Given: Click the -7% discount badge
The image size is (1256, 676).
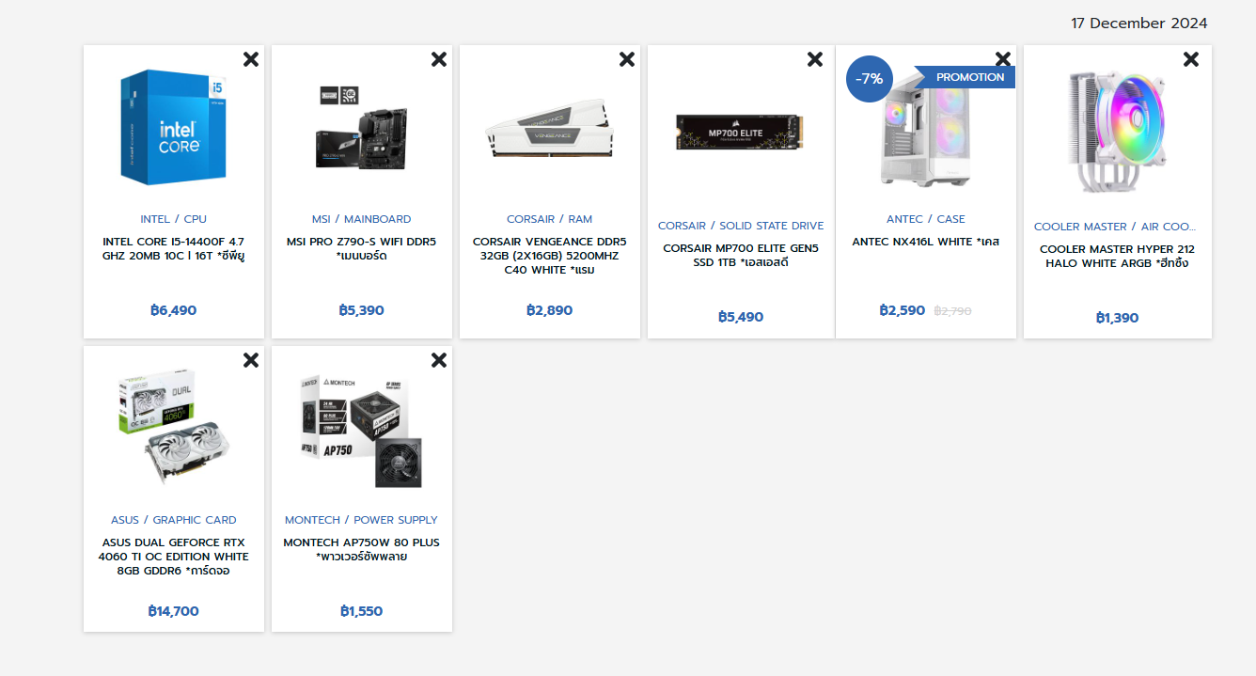Looking at the screenshot, I should (870, 79).
